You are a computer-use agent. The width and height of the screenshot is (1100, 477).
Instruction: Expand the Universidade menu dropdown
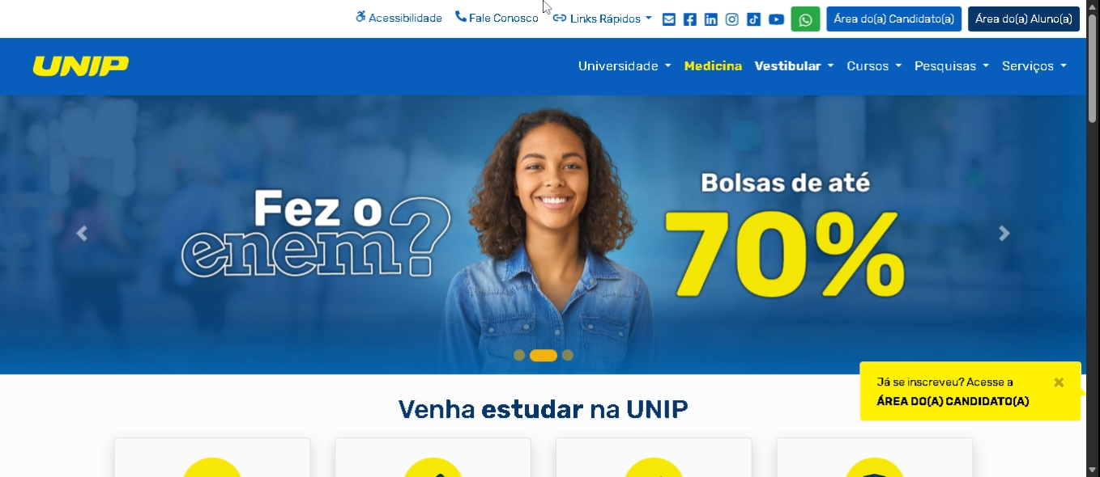pos(625,66)
